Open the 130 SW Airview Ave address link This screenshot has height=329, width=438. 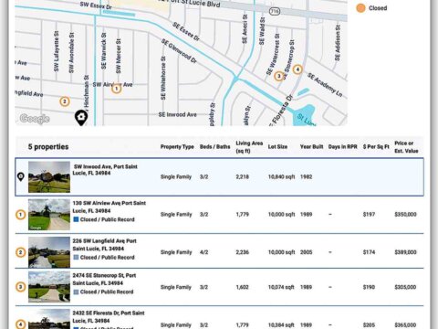[x=109, y=207]
